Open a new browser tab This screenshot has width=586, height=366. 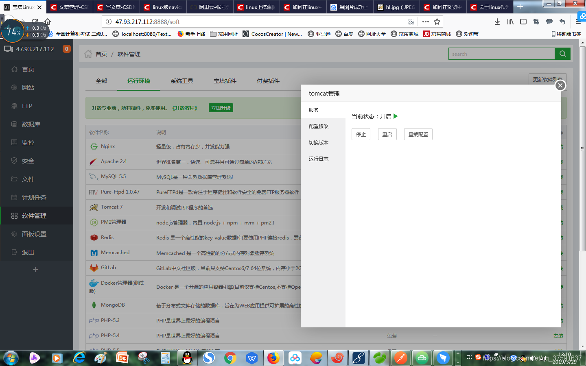click(520, 7)
